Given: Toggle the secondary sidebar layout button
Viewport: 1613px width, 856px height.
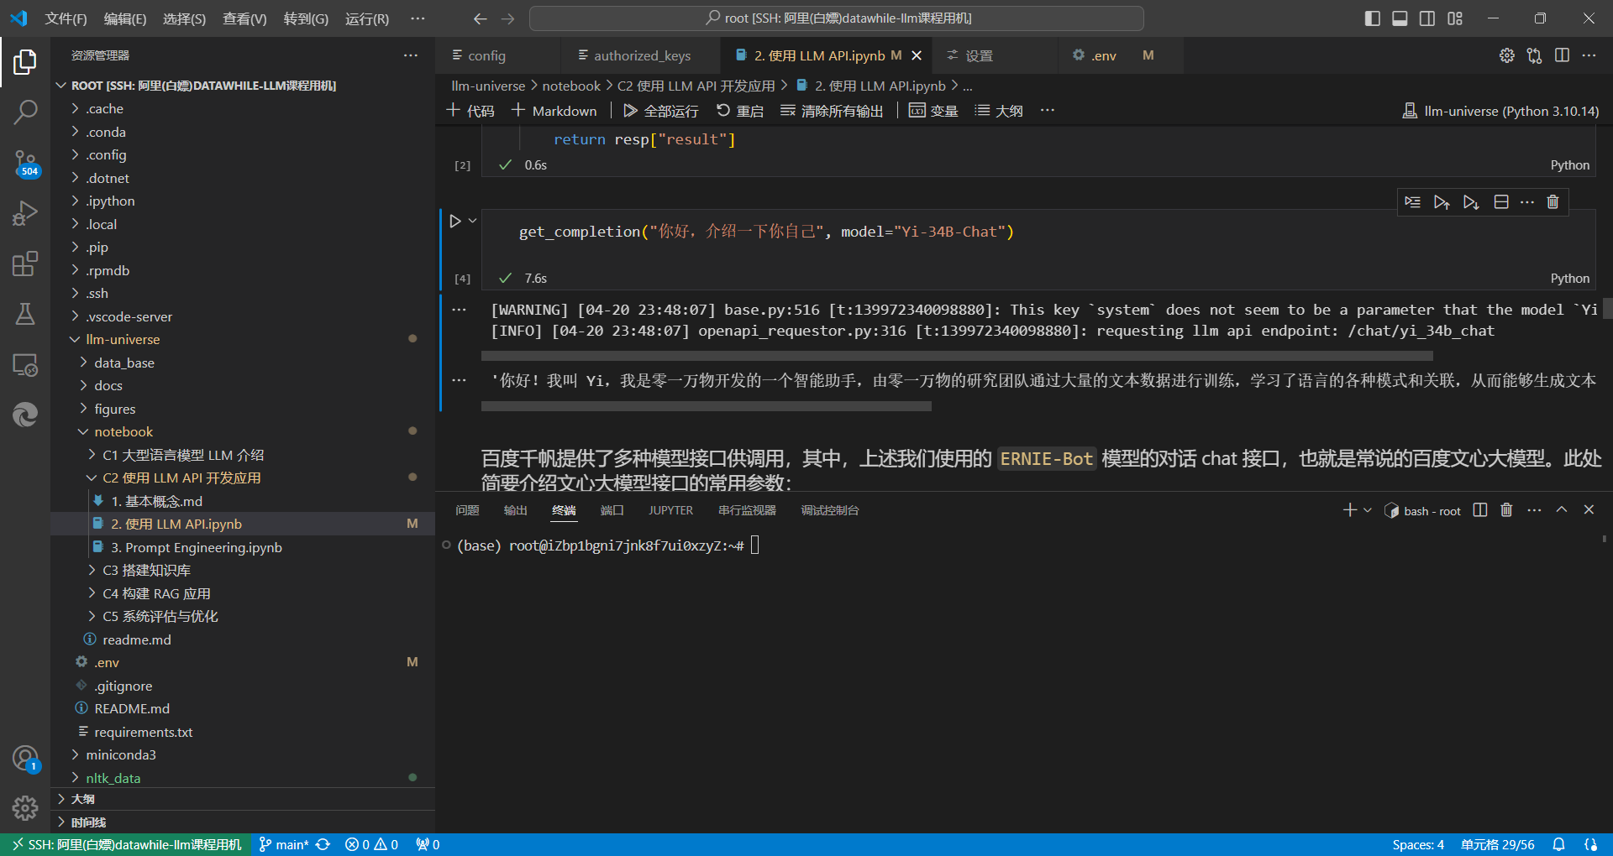Looking at the screenshot, I should click(x=1427, y=18).
